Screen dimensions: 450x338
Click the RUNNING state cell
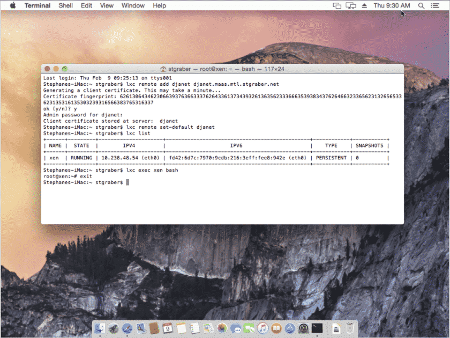[81, 158]
